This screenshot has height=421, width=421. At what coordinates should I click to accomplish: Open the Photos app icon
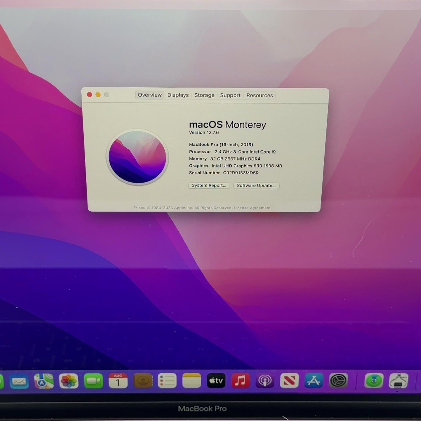coord(68,381)
